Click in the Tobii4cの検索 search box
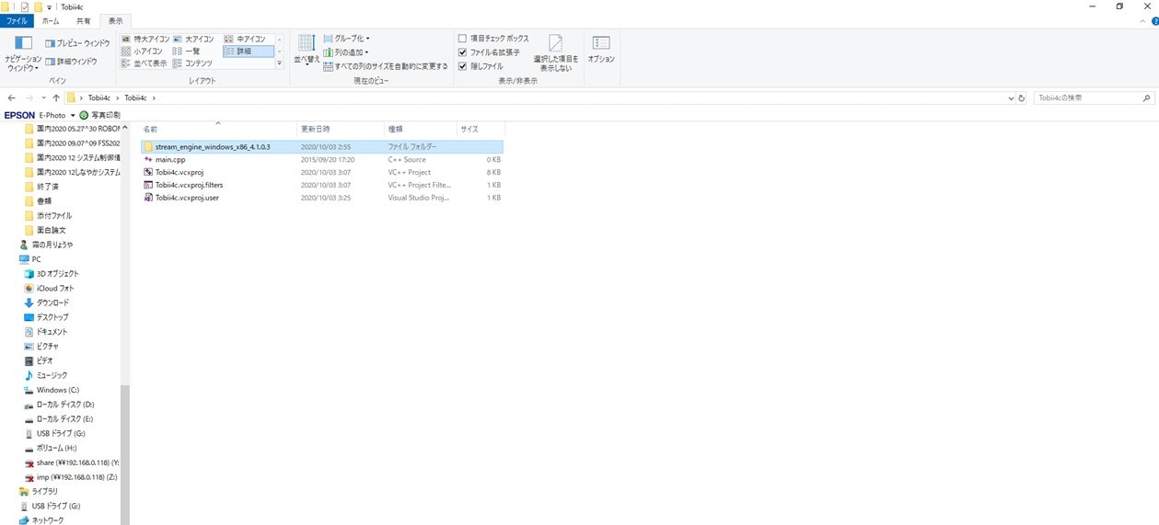The image size is (1159, 525). 1087,97
